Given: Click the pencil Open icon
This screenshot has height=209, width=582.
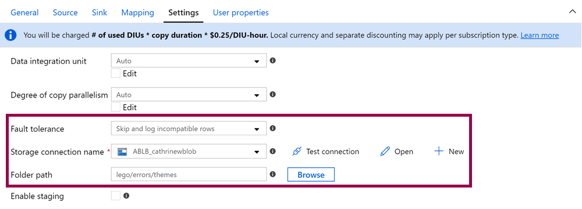Looking at the screenshot, I should 385,151.
